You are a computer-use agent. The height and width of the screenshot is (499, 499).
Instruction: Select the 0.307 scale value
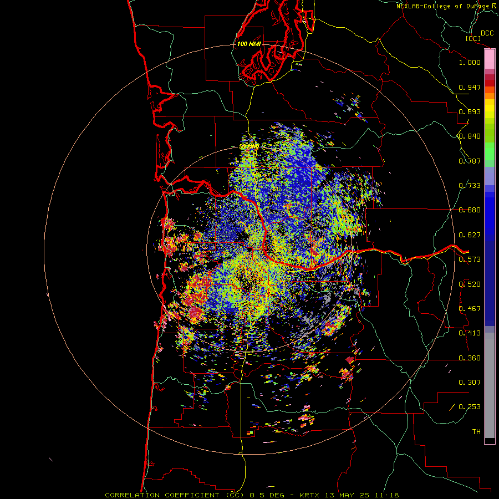click(x=470, y=383)
